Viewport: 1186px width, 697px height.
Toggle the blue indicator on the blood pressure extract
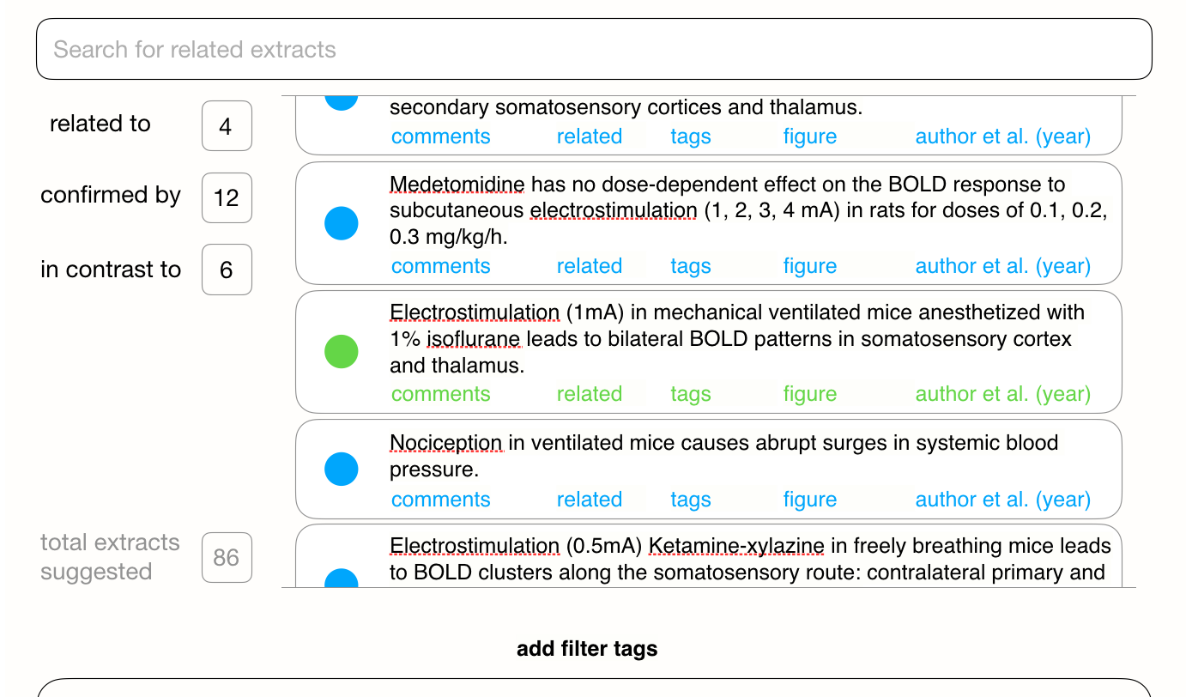pos(342,469)
